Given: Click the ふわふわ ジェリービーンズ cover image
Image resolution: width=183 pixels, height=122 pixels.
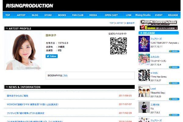Looking at the screenshot, I should (x=144, y=59).
